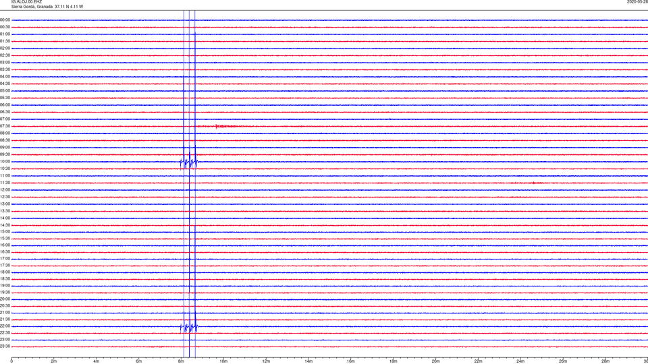648x364 pixels.
Task: Click the 2m tick label on time axis
Action: coord(54,361)
